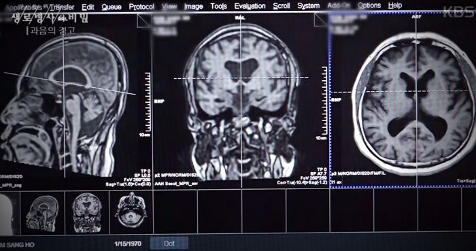Click the corner fold icon of coronal panel
The image size is (476, 251).
point(321,20)
